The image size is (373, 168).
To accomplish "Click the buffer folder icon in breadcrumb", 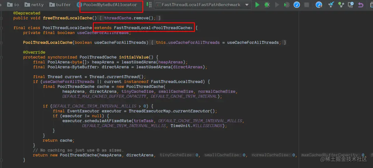I will coord(52,5).
